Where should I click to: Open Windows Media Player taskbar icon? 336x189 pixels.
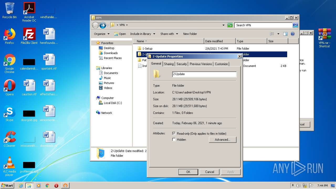39,186
